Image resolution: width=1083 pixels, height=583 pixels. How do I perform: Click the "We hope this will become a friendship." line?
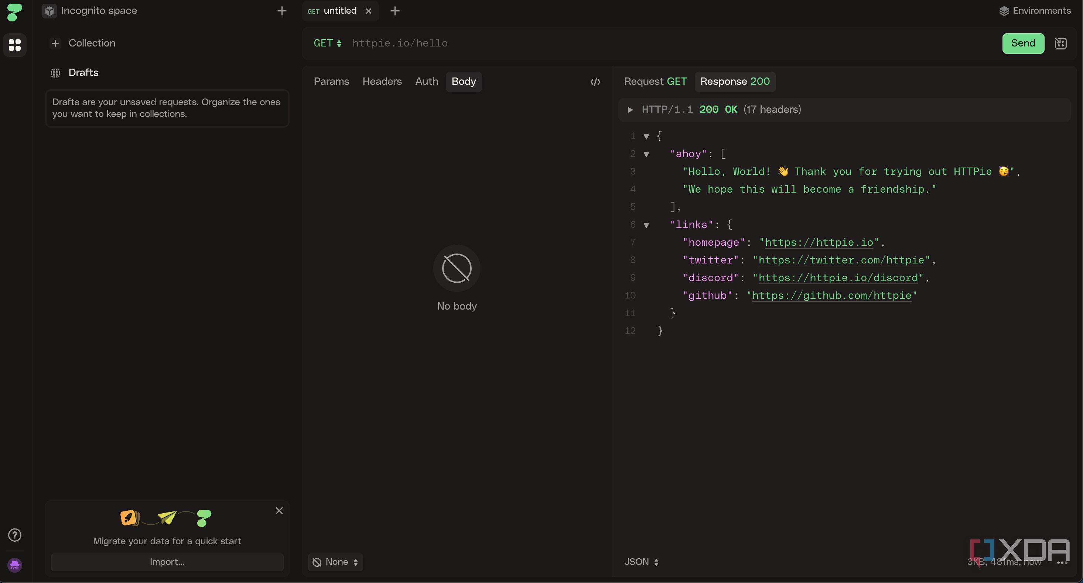click(x=809, y=189)
